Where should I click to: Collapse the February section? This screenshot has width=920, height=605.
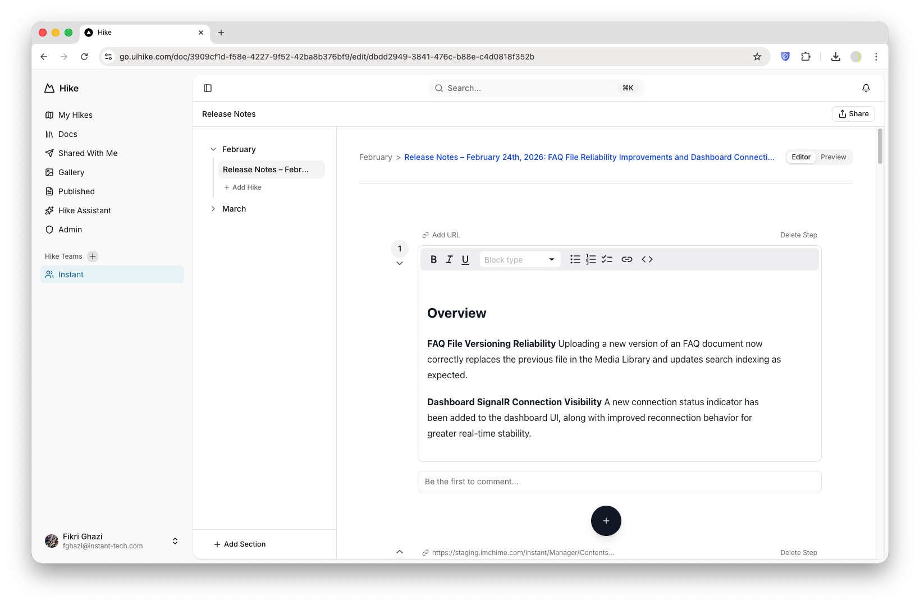(213, 149)
